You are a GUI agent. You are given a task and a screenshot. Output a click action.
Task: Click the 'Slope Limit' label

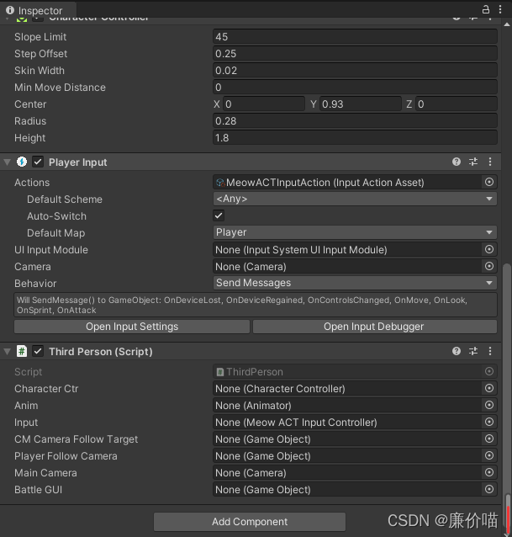point(40,37)
